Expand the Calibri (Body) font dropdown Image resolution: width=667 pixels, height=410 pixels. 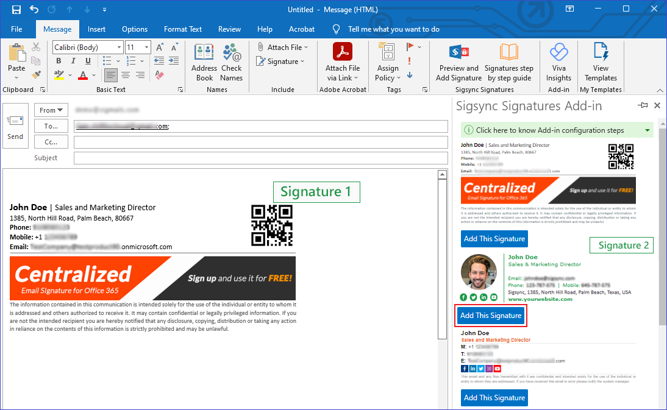tap(119, 48)
